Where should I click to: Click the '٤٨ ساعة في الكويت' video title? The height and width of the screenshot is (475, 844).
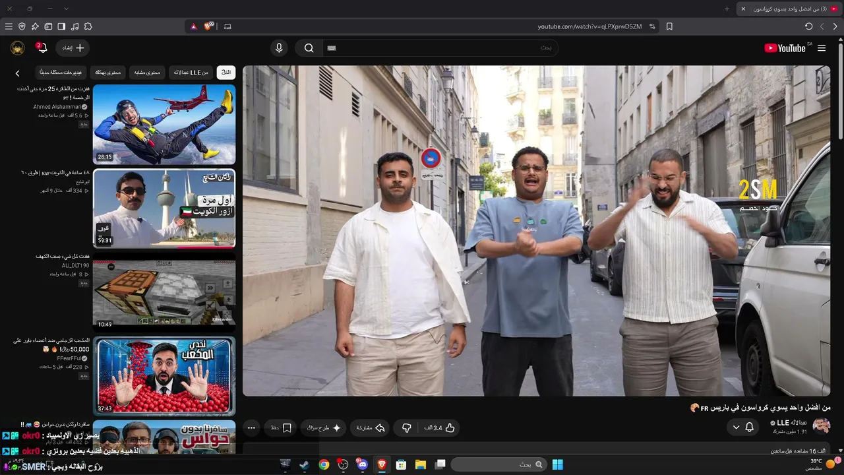click(x=55, y=173)
